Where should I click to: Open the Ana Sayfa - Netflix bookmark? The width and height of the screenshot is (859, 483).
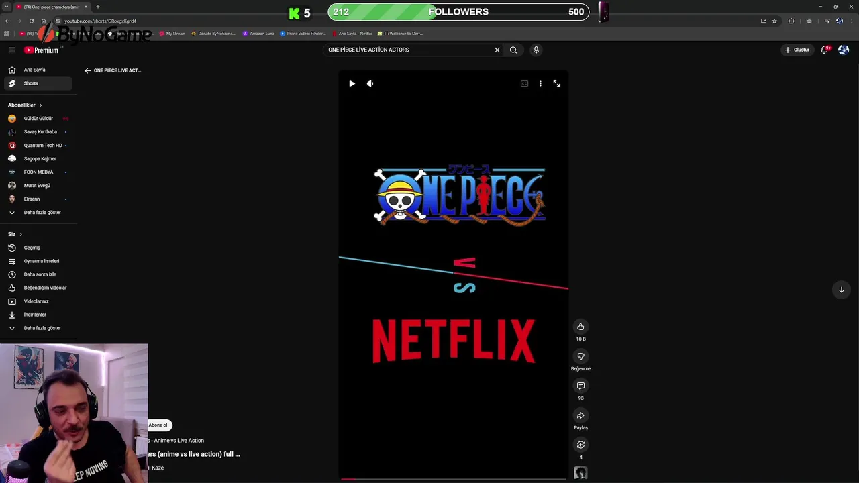[x=352, y=34]
